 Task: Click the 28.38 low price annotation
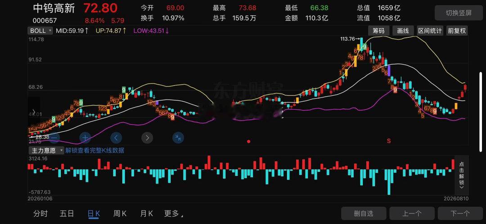[x=39, y=137]
